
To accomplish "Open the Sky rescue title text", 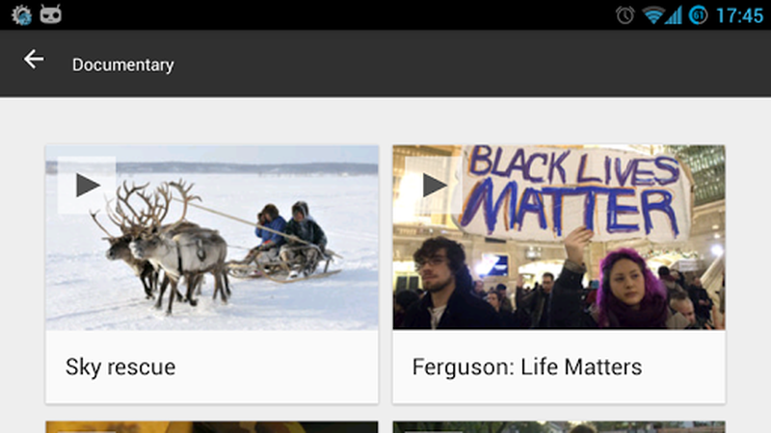I will click(x=120, y=367).
